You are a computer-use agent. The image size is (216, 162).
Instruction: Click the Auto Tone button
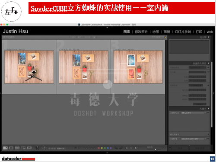[196, 86]
